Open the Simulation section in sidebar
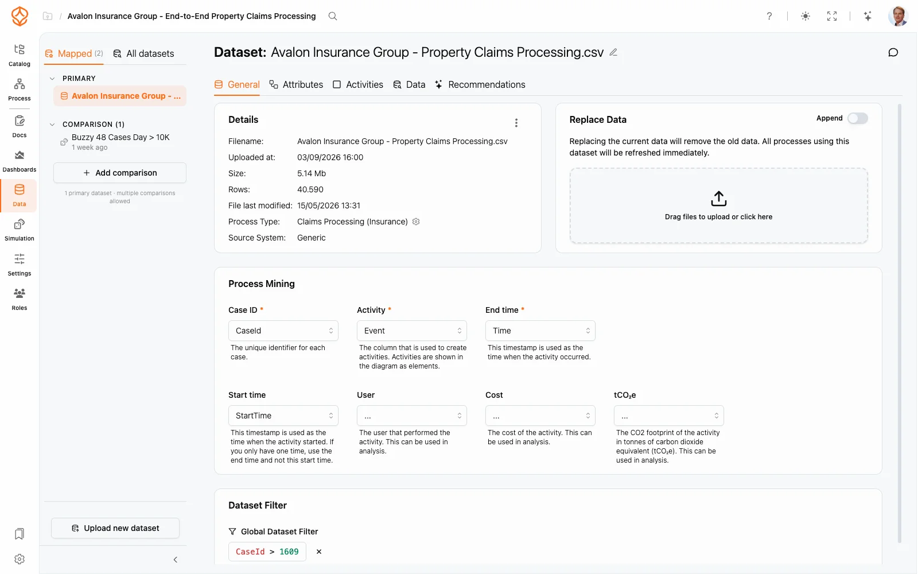 click(x=20, y=230)
